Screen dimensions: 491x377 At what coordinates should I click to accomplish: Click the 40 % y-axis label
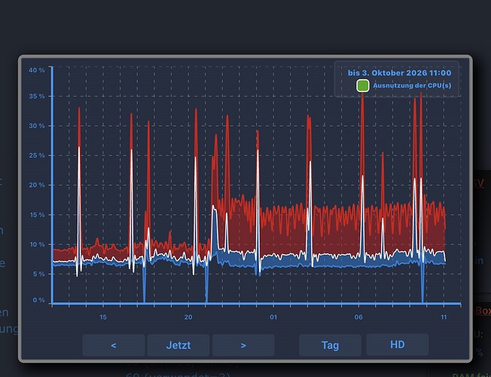pyautogui.click(x=37, y=70)
